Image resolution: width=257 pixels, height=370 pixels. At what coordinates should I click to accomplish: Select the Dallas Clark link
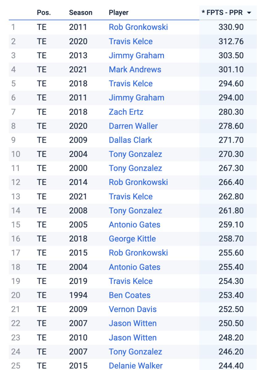[x=130, y=140]
